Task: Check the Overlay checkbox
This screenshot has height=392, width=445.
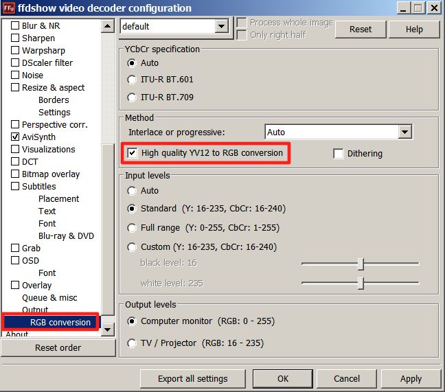Action: (x=14, y=285)
